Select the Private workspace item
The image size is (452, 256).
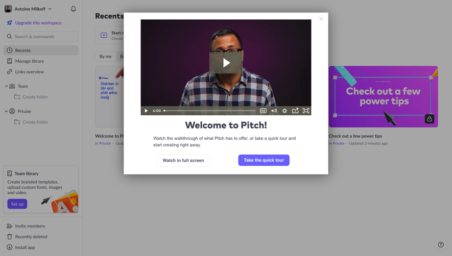point(25,111)
